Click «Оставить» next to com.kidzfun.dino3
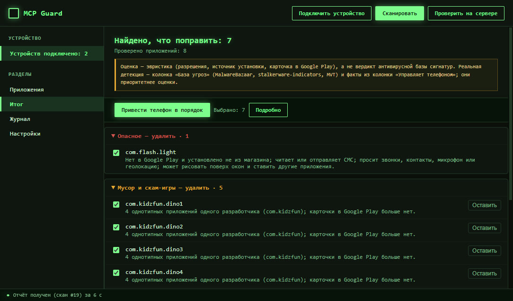 (x=484, y=251)
